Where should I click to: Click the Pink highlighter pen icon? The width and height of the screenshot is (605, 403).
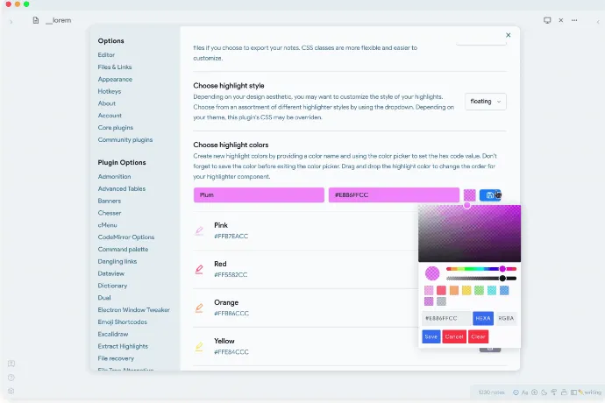[199, 230]
